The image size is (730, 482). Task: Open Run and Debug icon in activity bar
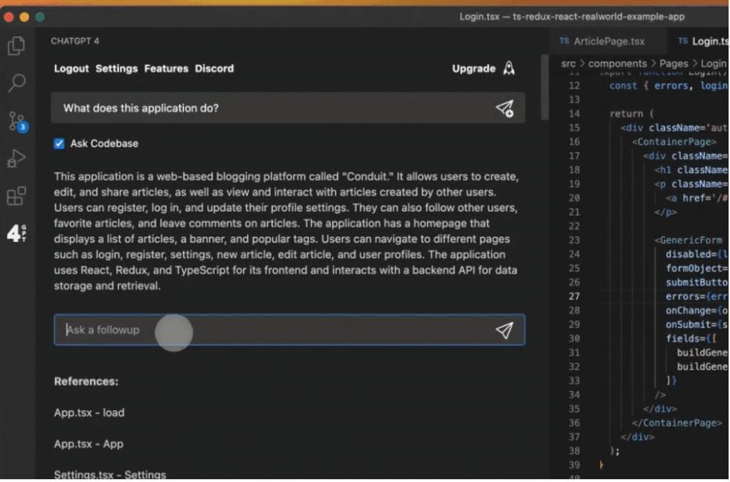tap(16, 159)
